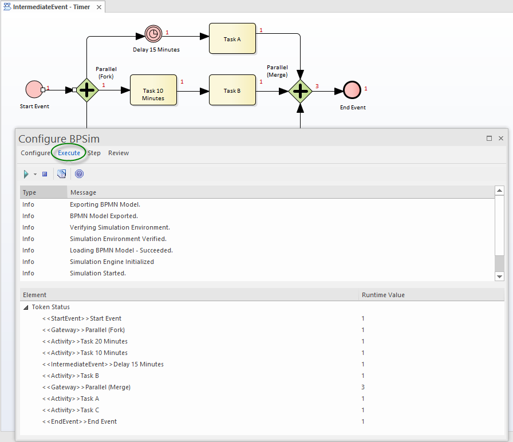Select the Task B activity box
The width and height of the screenshot is (513, 442).
(x=232, y=90)
